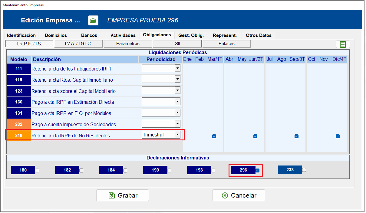Screen dimensions: 366x213
Task: Switch to the Parámetros subtab
Action: [128, 43]
